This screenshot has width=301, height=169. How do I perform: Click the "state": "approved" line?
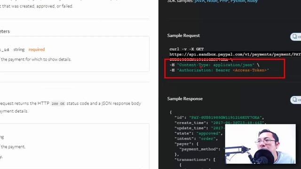(198, 133)
